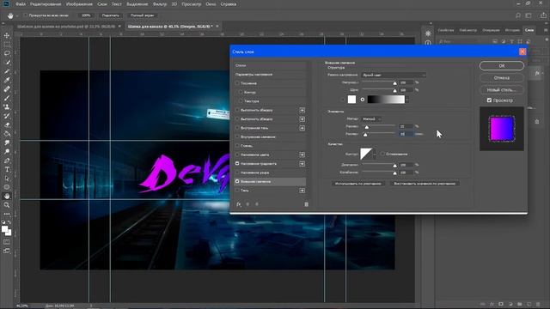550x309 pixels.
Task: Confirm with the OK button
Action: point(502,65)
